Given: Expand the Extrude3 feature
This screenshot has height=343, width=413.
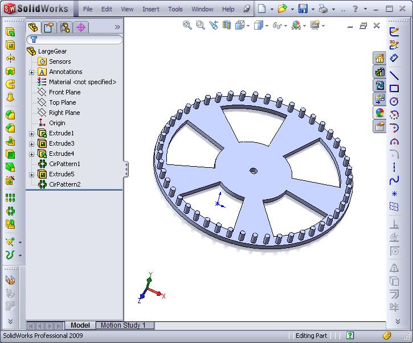Looking at the screenshot, I should [31, 144].
